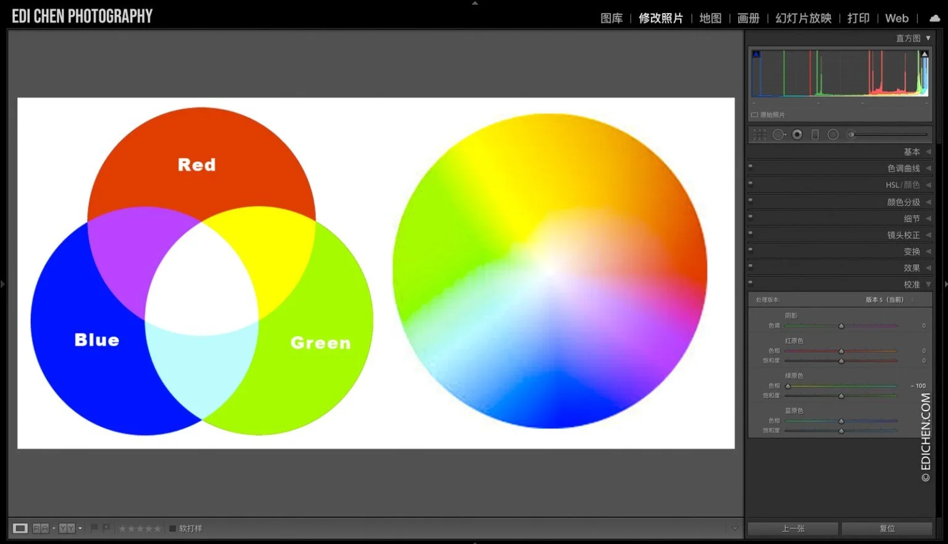The height and width of the screenshot is (544, 948).
Task: Select the graduated filter tool icon
Action: pos(815,135)
